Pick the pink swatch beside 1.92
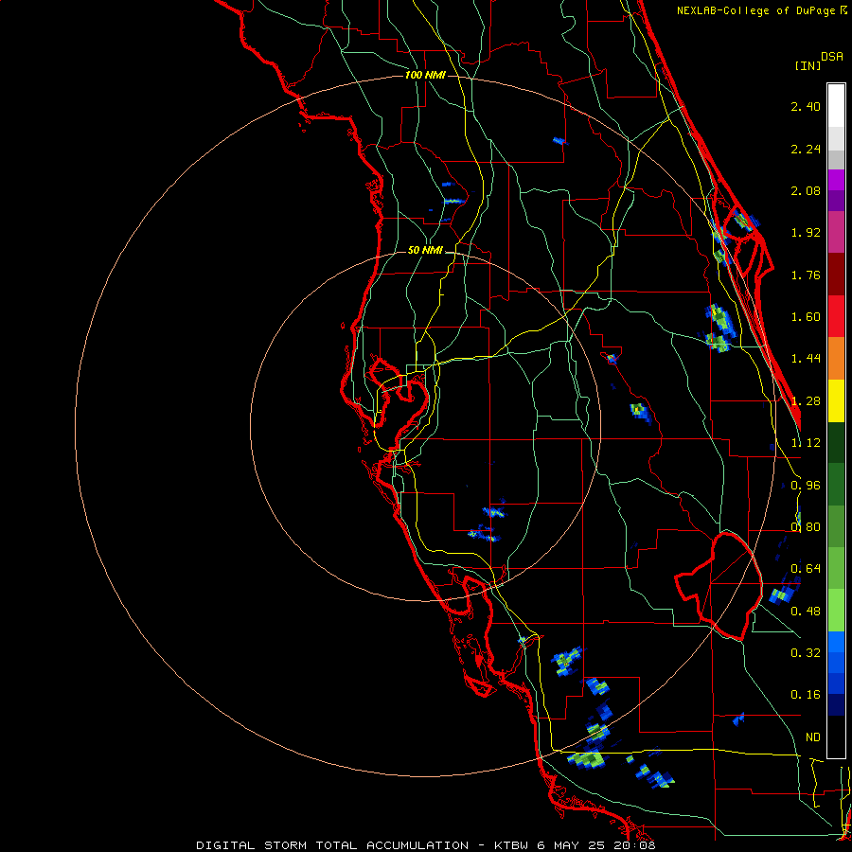Image resolution: width=852 pixels, height=852 pixels. coord(836,232)
